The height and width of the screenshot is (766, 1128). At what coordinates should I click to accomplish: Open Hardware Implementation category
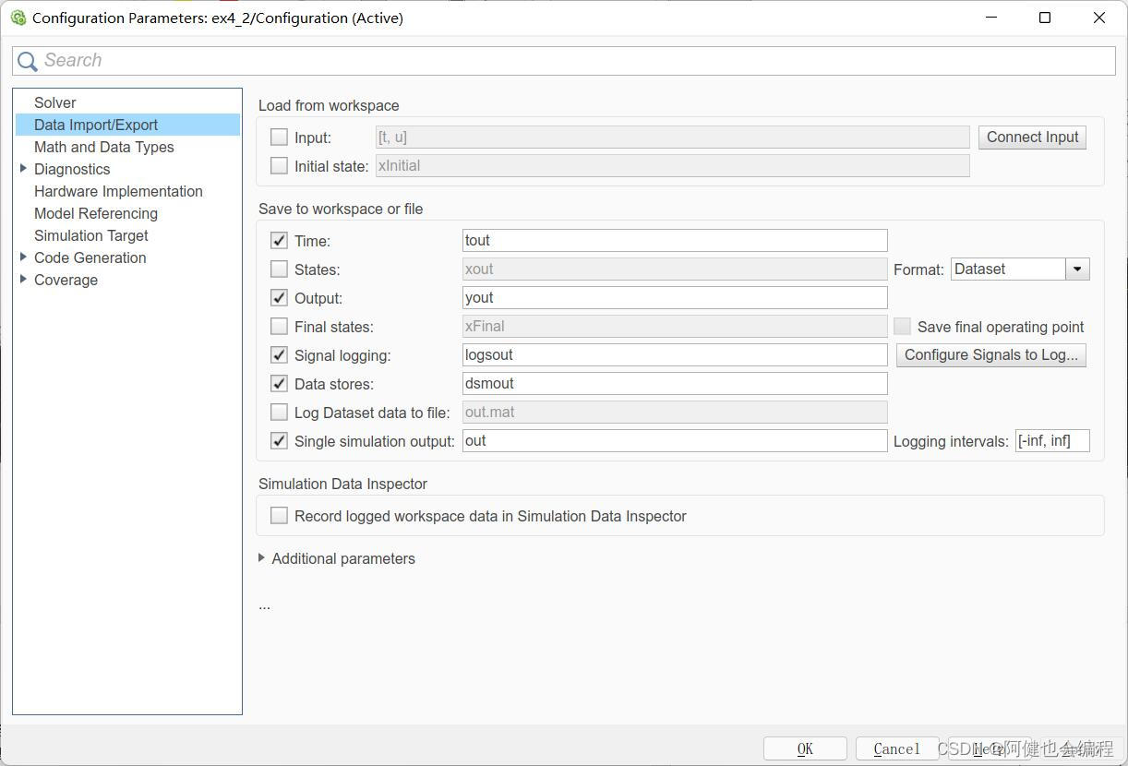click(118, 191)
